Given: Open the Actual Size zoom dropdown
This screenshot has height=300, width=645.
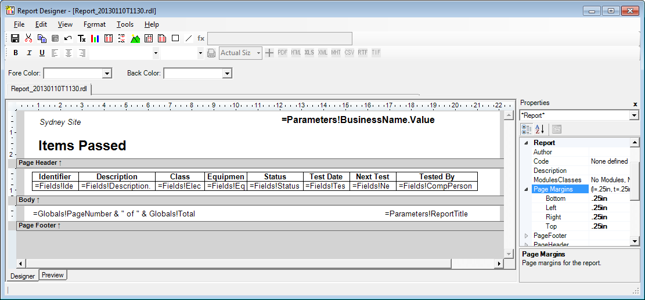Looking at the screenshot, I should pos(258,53).
